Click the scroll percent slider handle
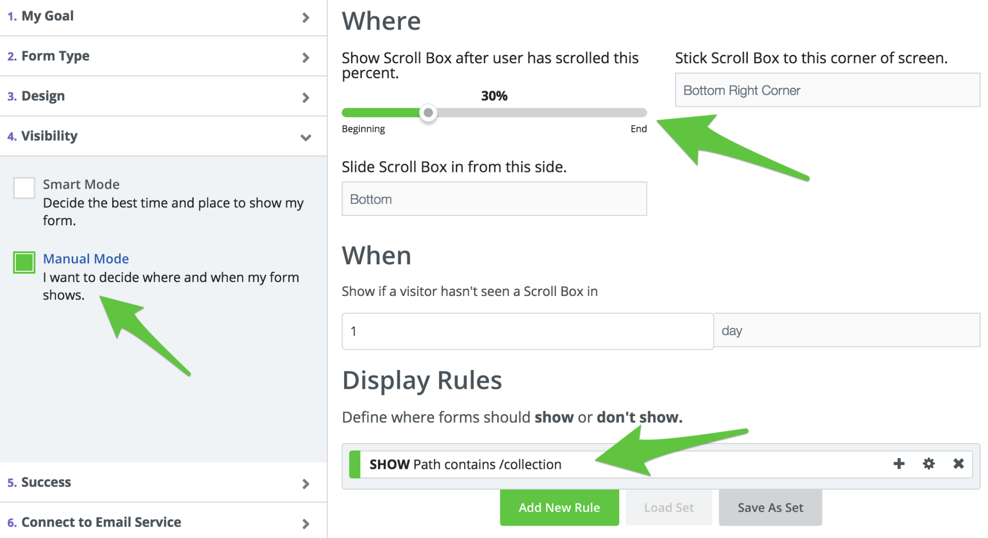This screenshot has width=988, height=538. [429, 113]
